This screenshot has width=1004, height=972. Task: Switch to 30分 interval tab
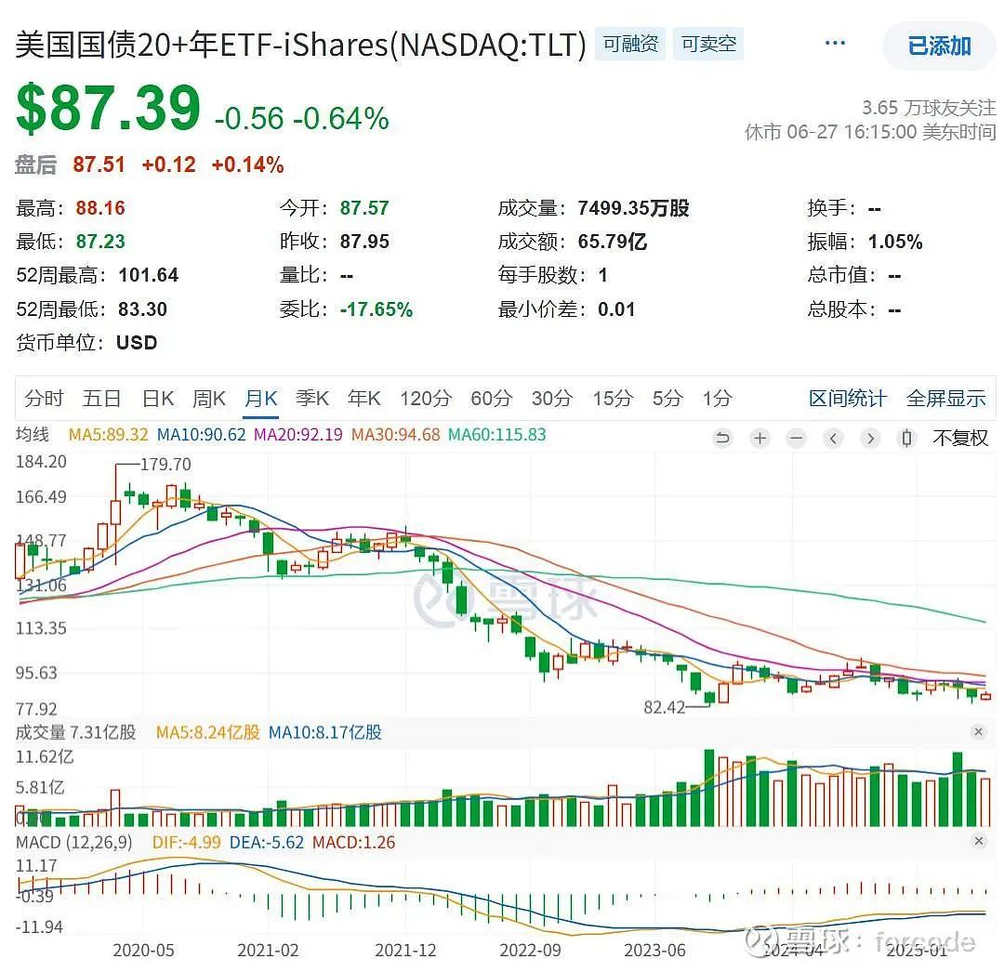[552, 399]
